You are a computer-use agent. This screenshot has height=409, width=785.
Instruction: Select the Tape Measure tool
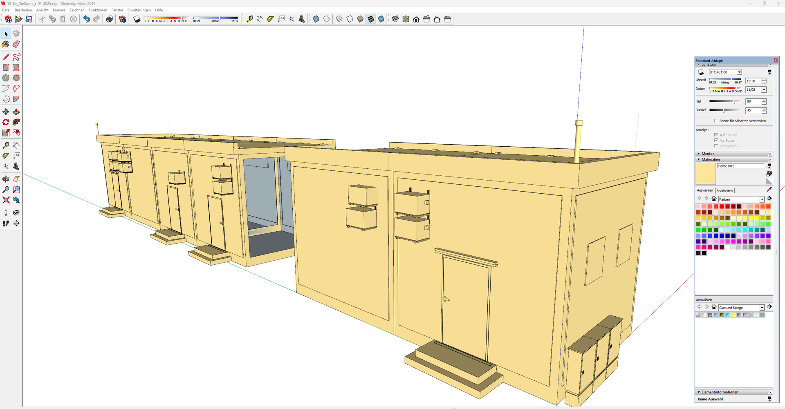6,145
